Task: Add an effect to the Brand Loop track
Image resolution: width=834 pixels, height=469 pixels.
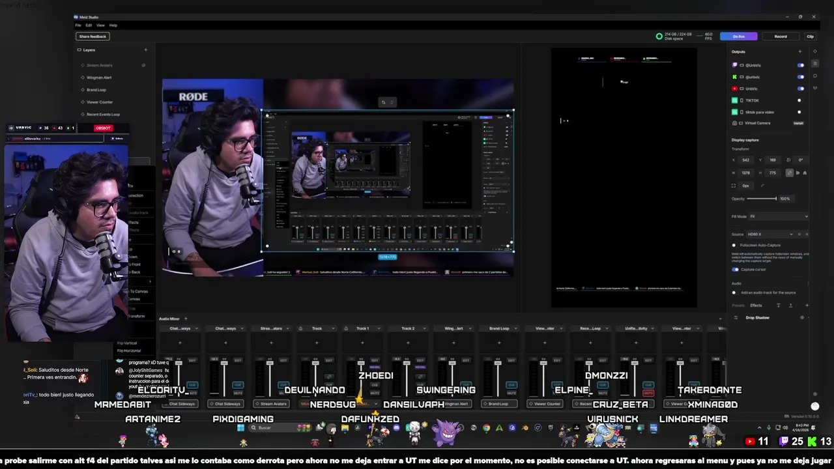Action: [499, 343]
